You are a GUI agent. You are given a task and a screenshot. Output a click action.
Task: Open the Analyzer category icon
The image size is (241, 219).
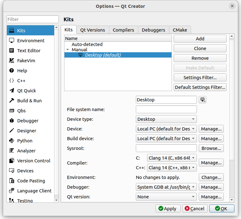12,150
